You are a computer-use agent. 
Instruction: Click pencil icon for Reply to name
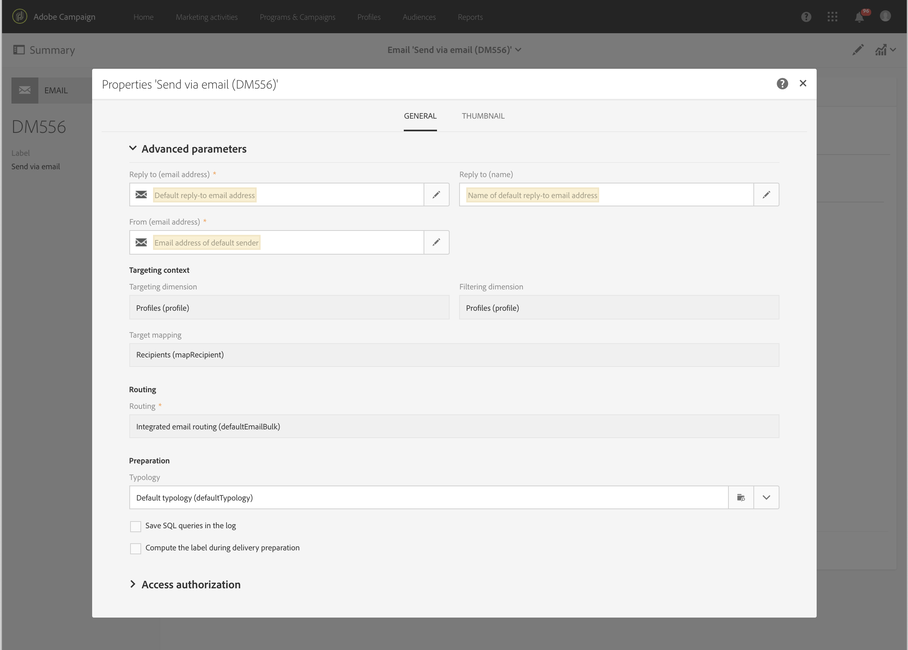(766, 195)
